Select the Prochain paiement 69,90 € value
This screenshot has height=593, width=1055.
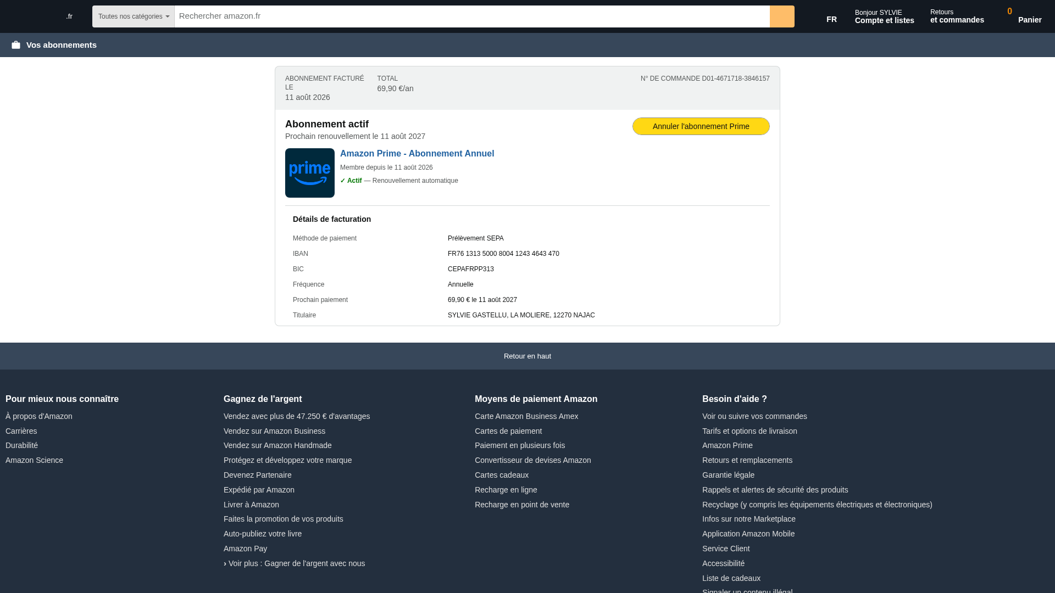point(482,300)
